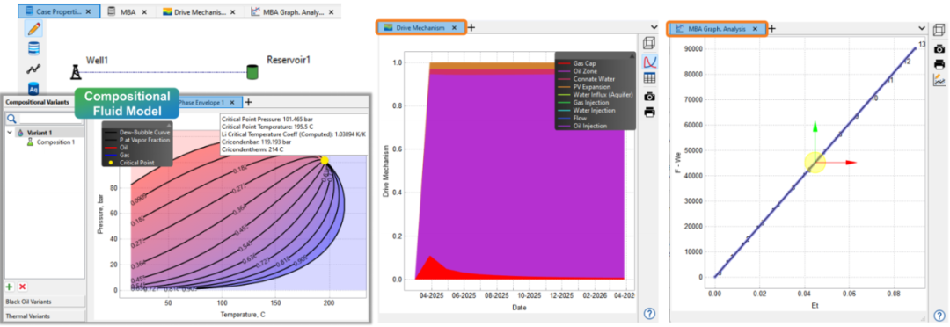This screenshot has height=327, width=950.
Task: Click the green vertical arrow handle on MBA plot
Action: coord(815,126)
